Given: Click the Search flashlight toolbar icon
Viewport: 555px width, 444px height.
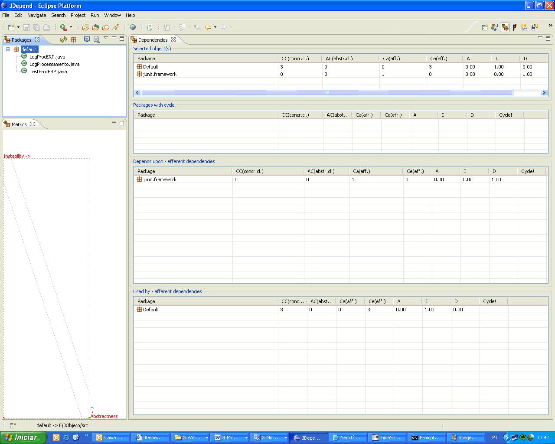Looking at the screenshot, I should coord(116,27).
